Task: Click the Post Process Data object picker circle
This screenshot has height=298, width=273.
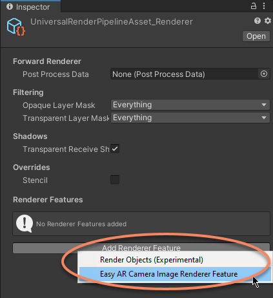Action: click(264, 74)
